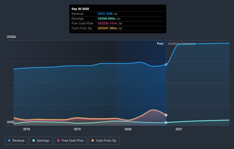Click the US$247.382m cash from op value

pos(107,28)
